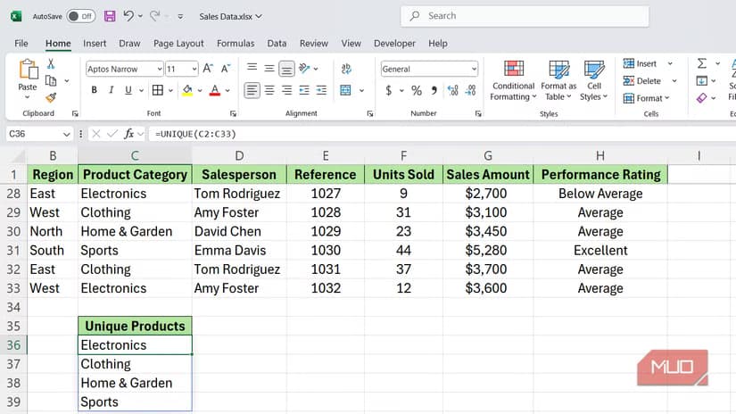Click Percent Style icon
Image resolution: width=736 pixels, height=414 pixels.
pos(417,90)
